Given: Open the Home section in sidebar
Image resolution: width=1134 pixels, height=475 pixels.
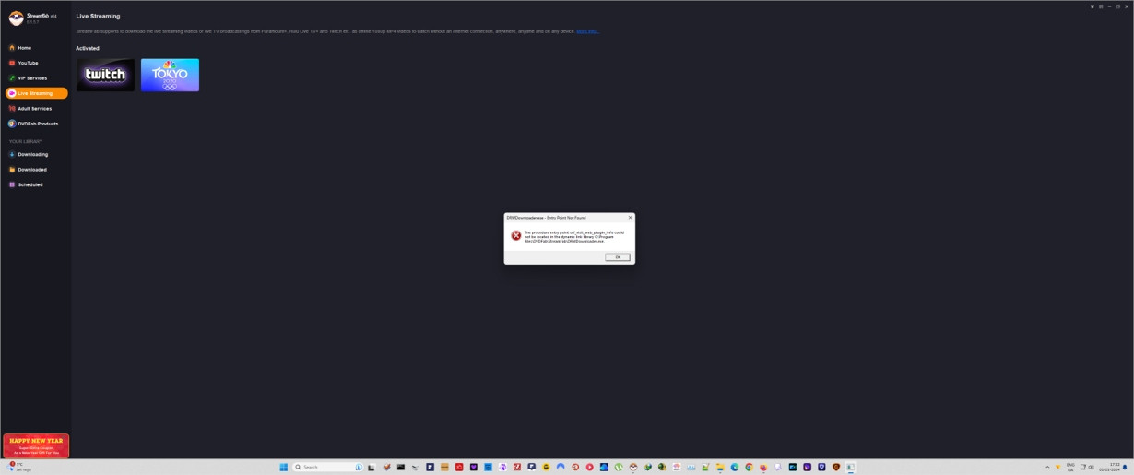Looking at the screenshot, I should click(24, 48).
